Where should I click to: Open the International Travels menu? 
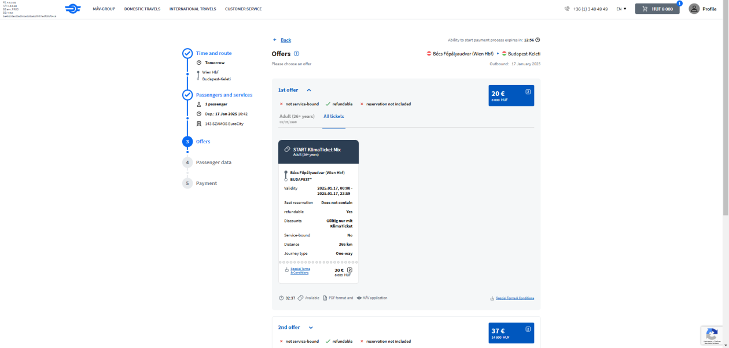(x=193, y=9)
